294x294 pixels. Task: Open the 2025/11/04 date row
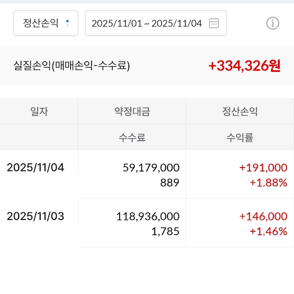35,168
